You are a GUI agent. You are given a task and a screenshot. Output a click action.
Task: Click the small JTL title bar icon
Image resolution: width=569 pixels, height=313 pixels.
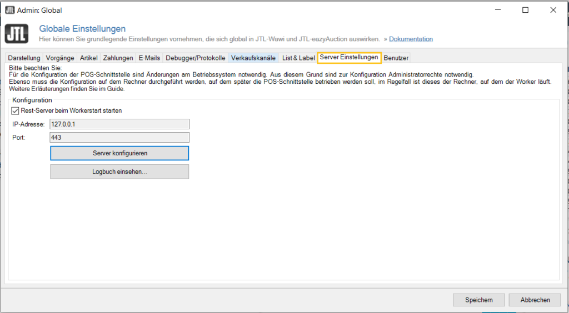[10, 10]
